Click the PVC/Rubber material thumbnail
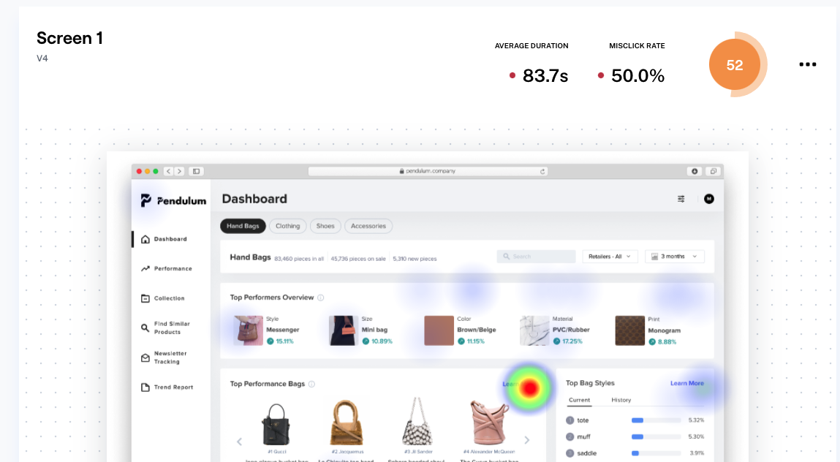840x462 pixels. pyautogui.click(x=534, y=330)
